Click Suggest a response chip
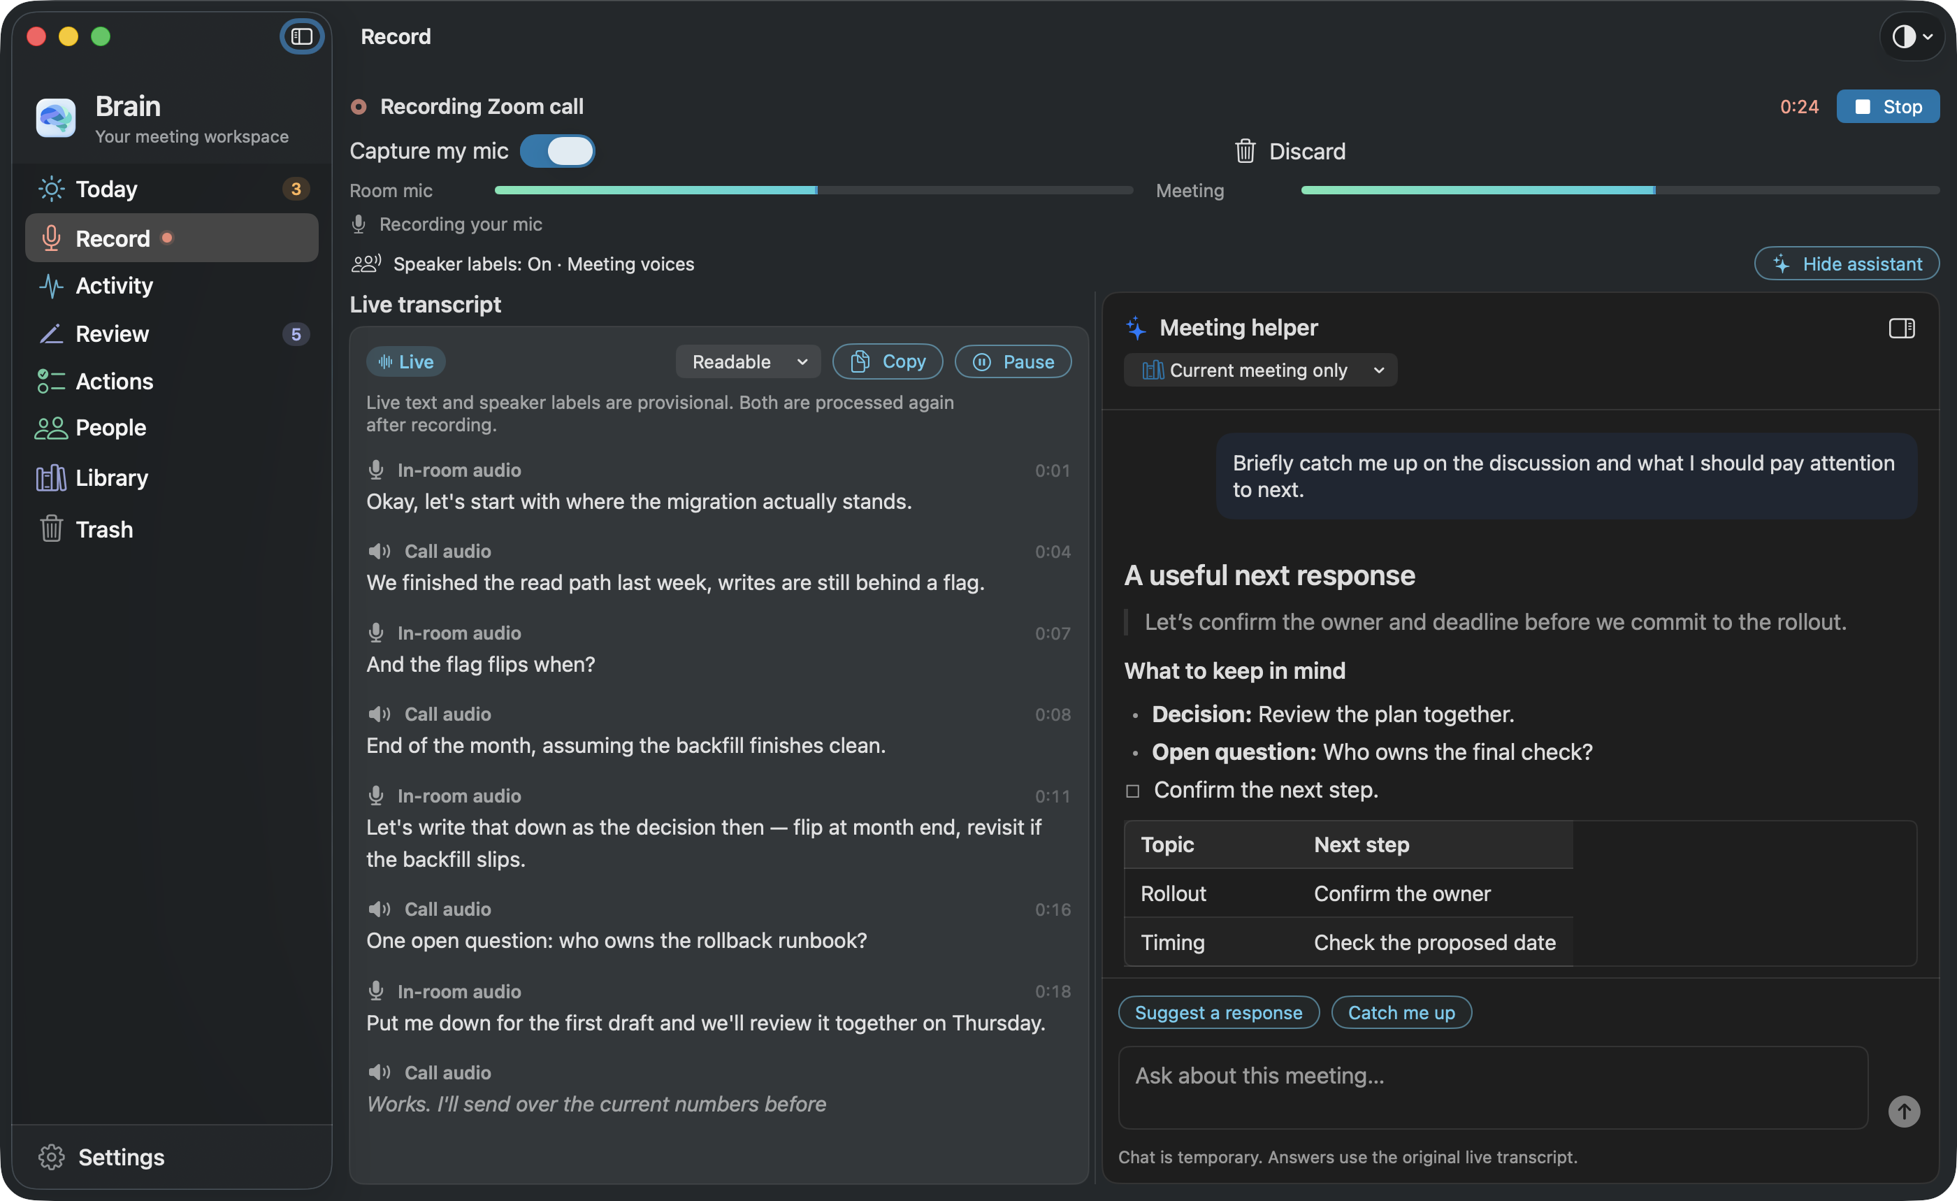1957x1201 pixels. click(x=1218, y=1012)
